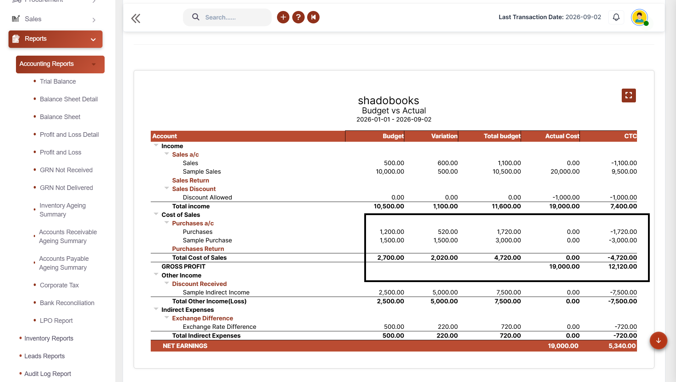This screenshot has height=382, width=676.
Task: Collapse the Discount Received group
Action: [167, 283]
